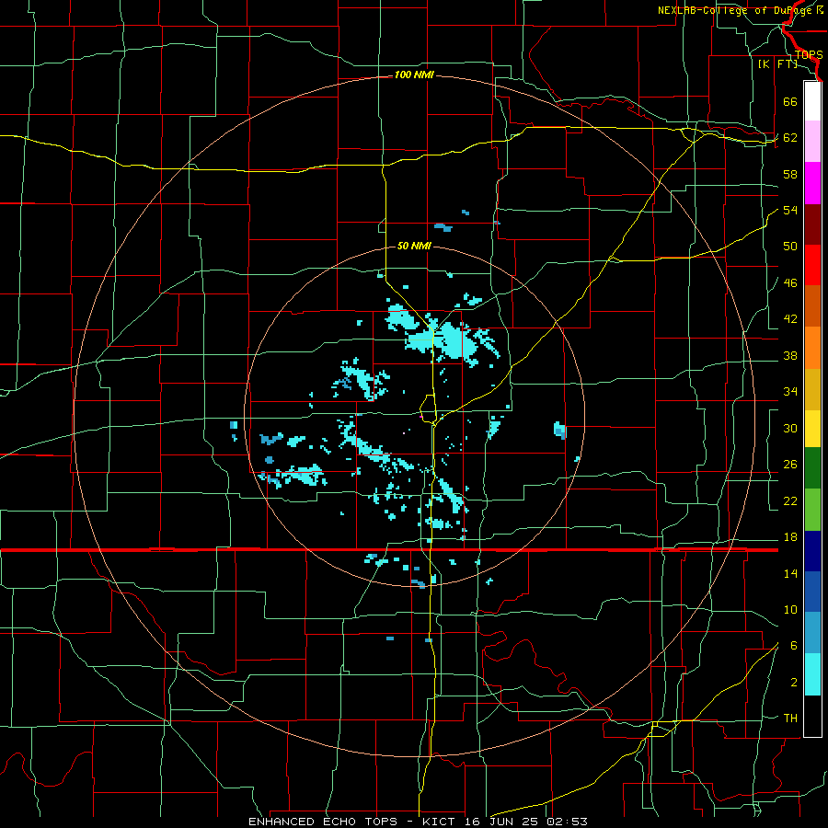828x828 pixels.
Task: Click the Enhanced Echo Tops KICT timestamp caption
Action: 418,822
